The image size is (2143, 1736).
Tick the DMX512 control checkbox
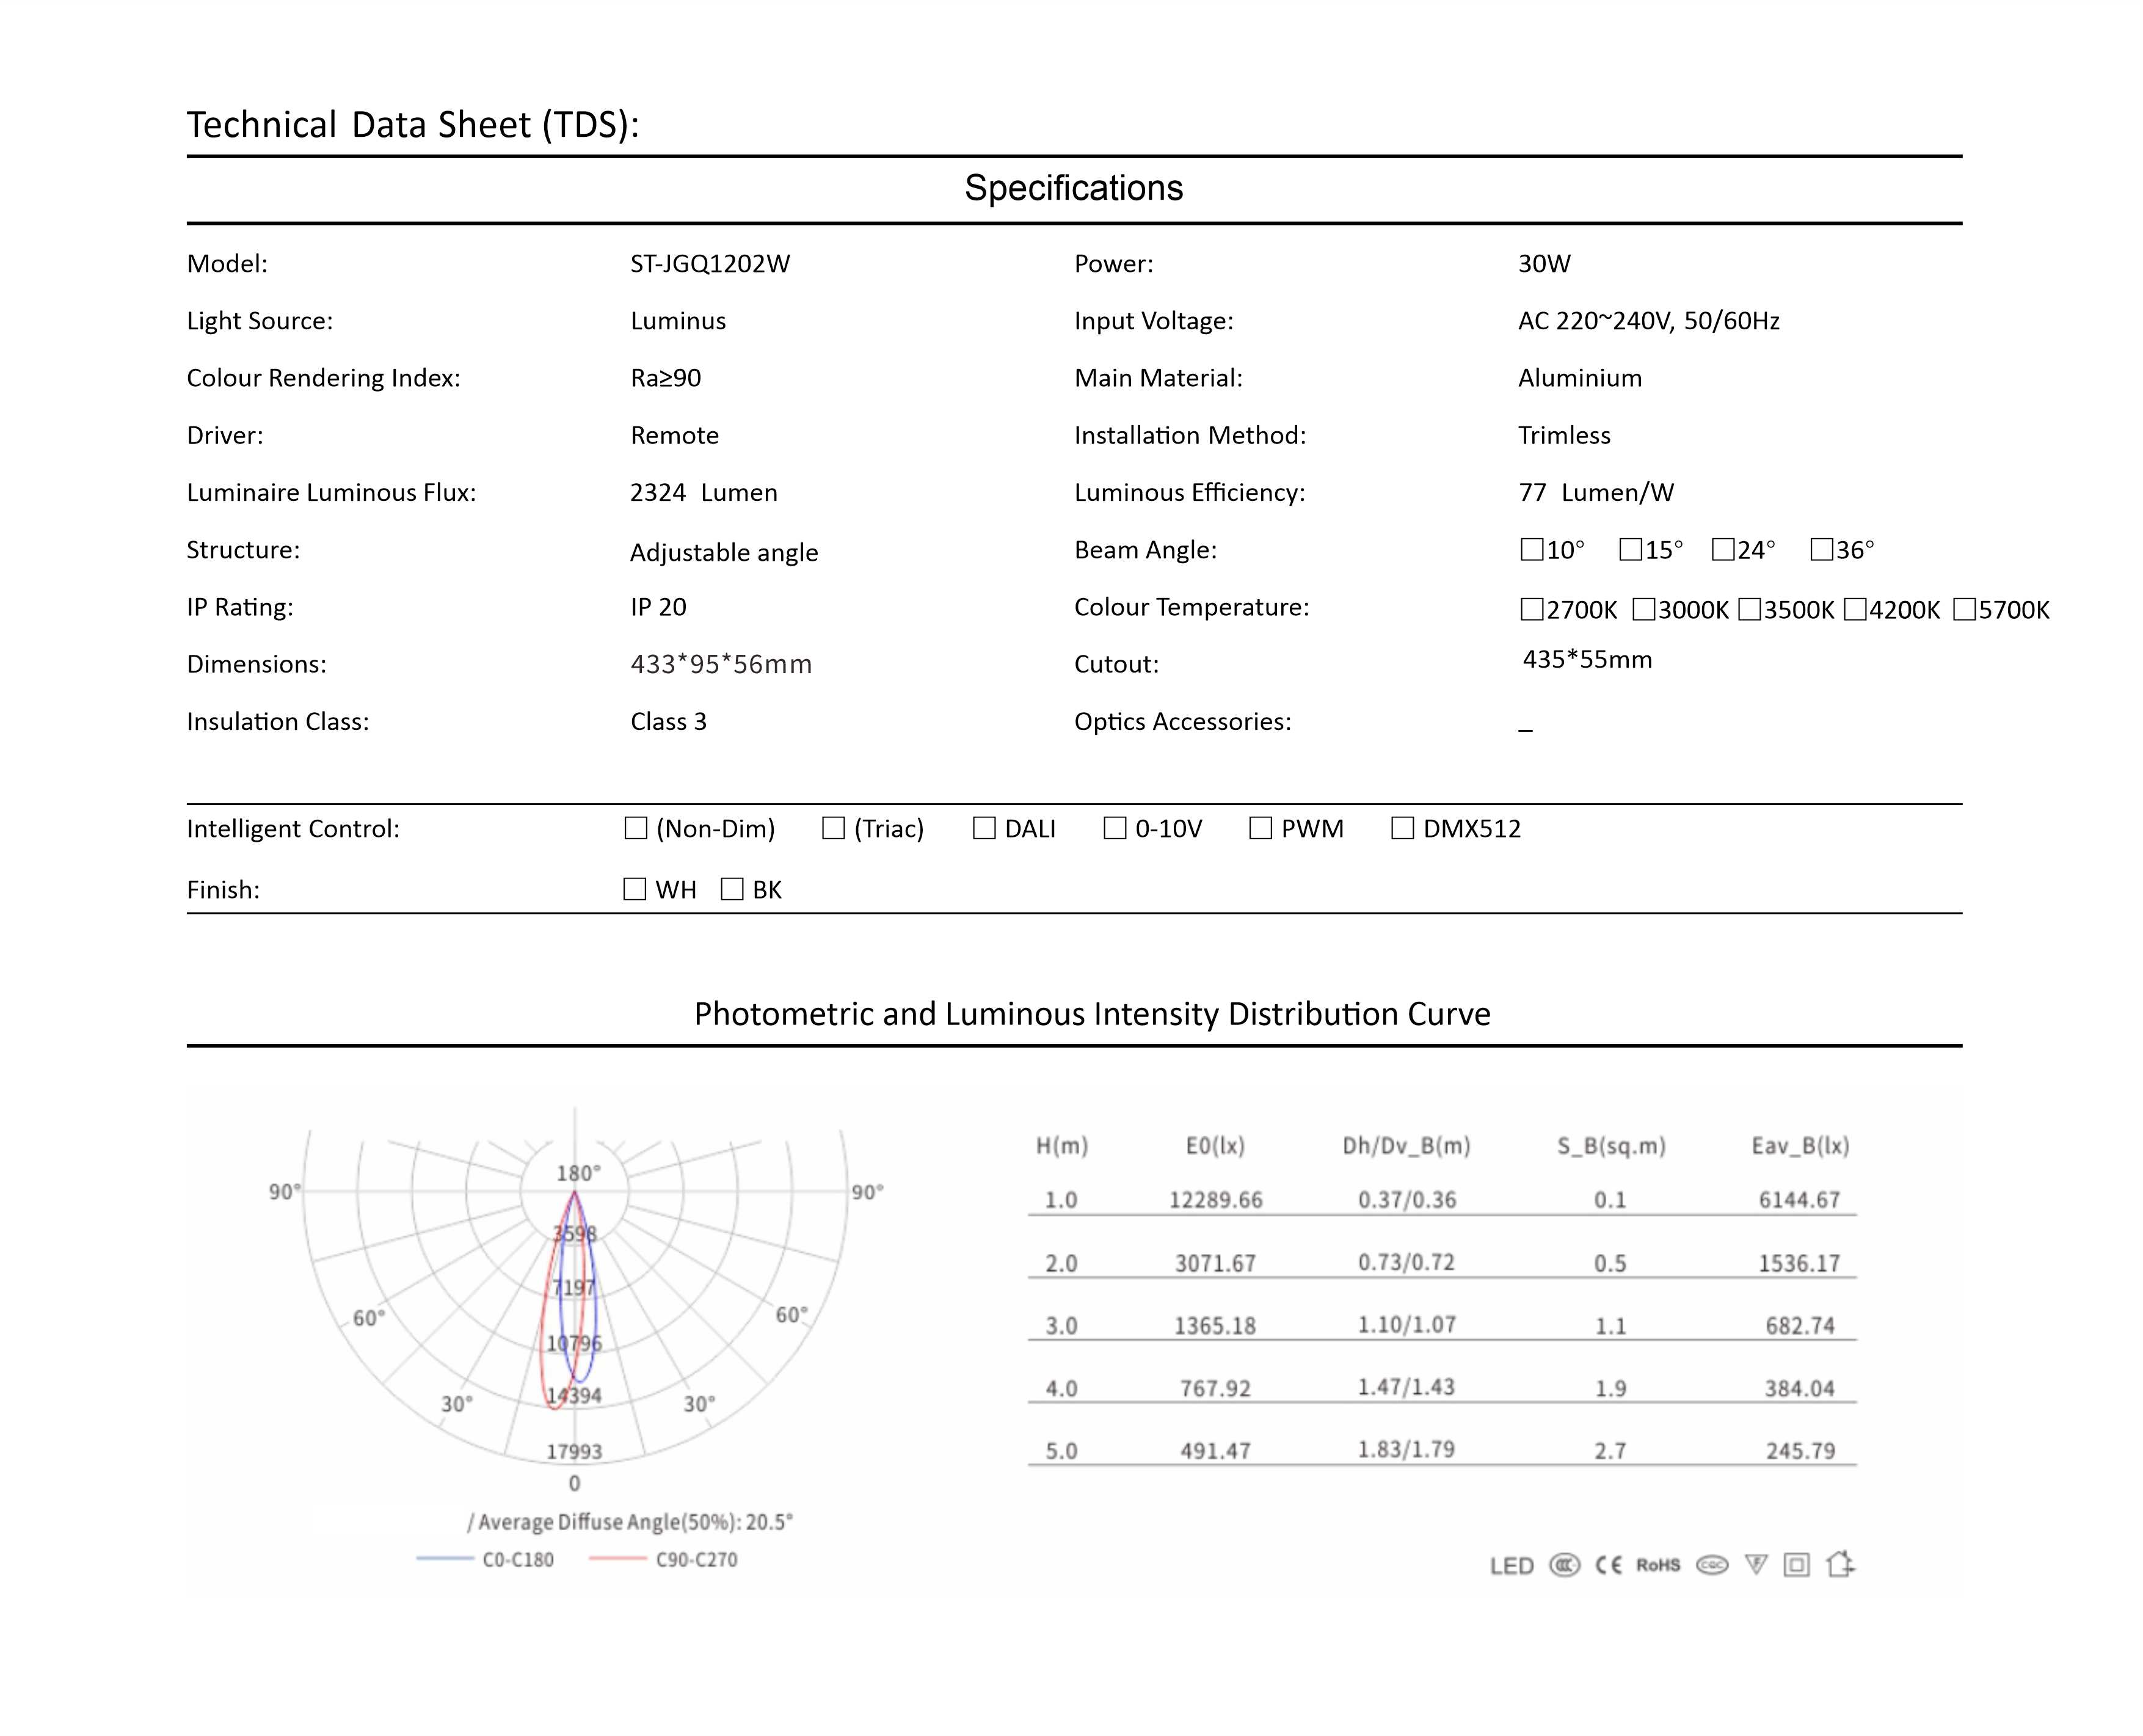click(1402, 829)
